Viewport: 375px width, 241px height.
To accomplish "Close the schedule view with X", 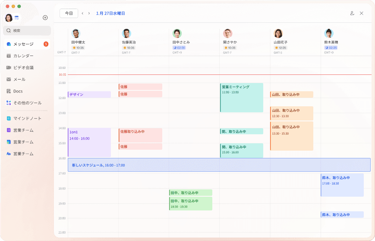I will [362, 13].
